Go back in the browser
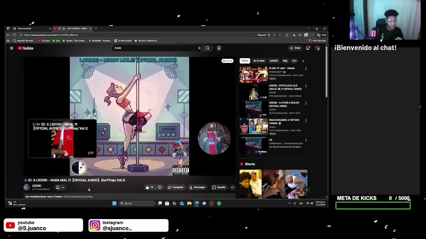 click(x=8, y=35)
